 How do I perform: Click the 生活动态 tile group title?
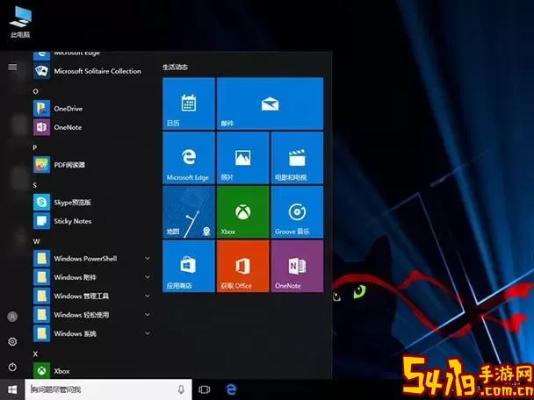tap(175, 67)
